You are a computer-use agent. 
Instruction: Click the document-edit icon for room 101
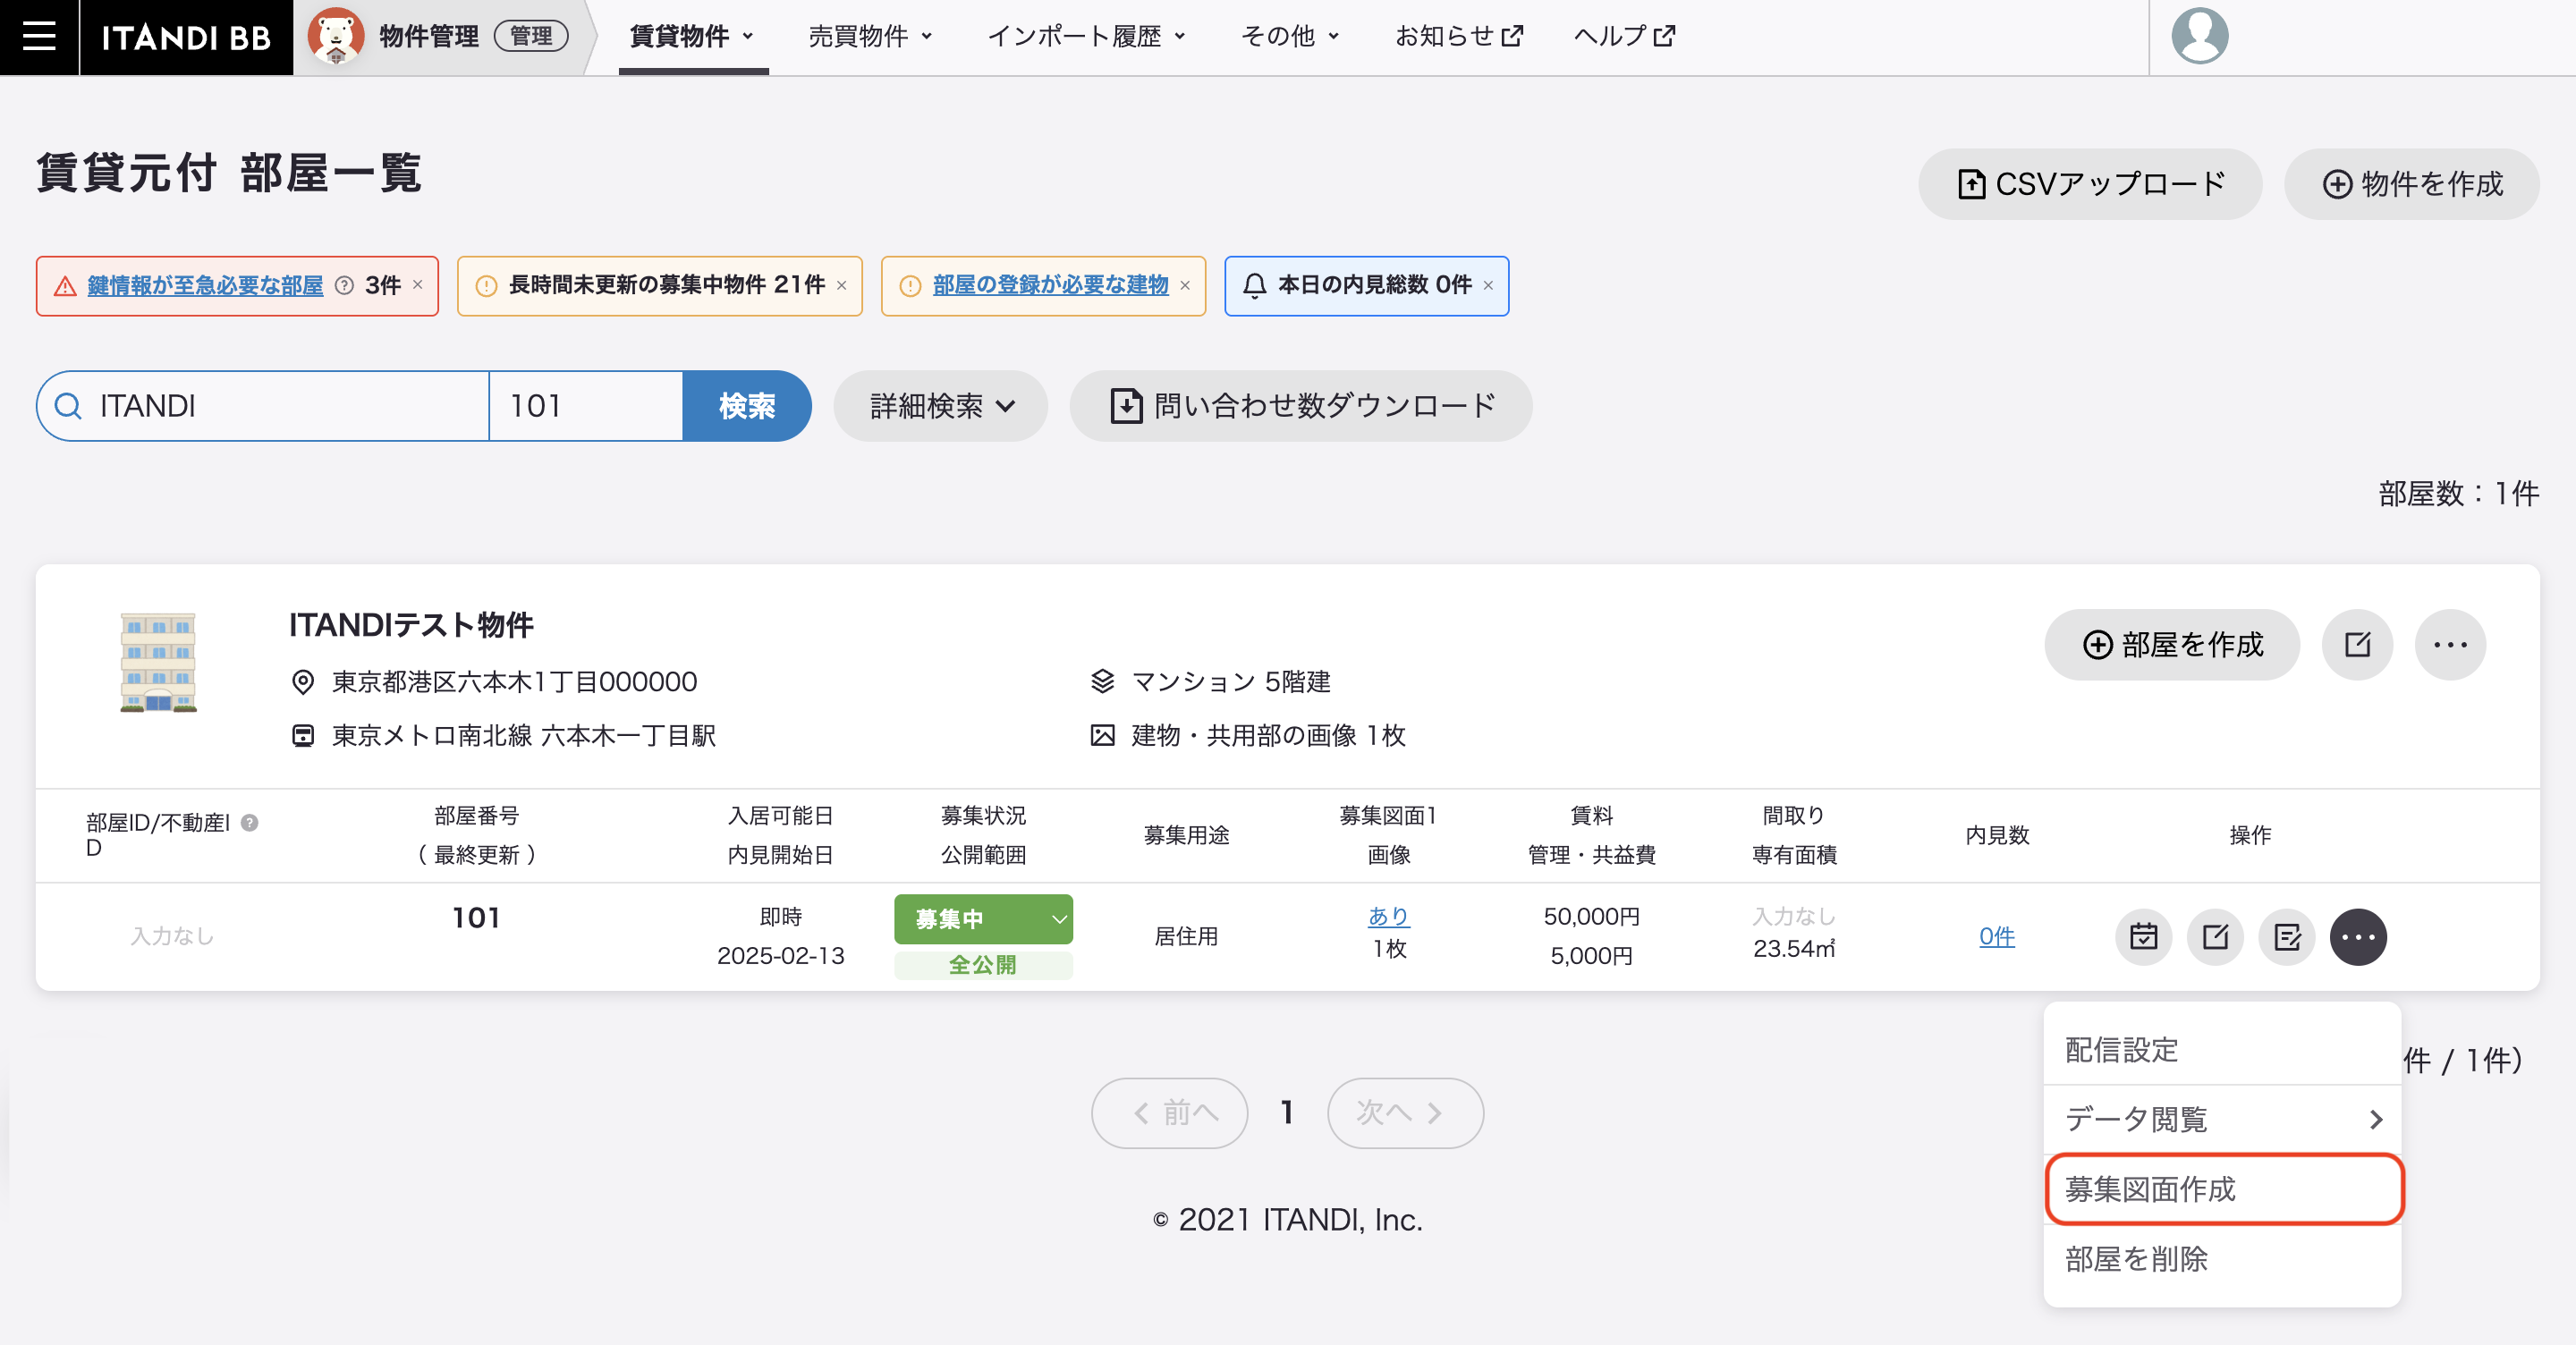pyautogui.click(x=2287, y=937)
